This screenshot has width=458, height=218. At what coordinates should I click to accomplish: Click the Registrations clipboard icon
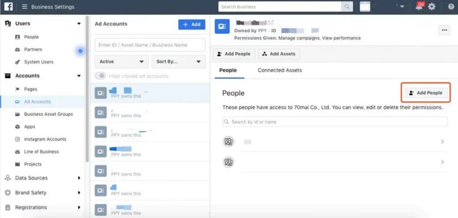(8, 207)
